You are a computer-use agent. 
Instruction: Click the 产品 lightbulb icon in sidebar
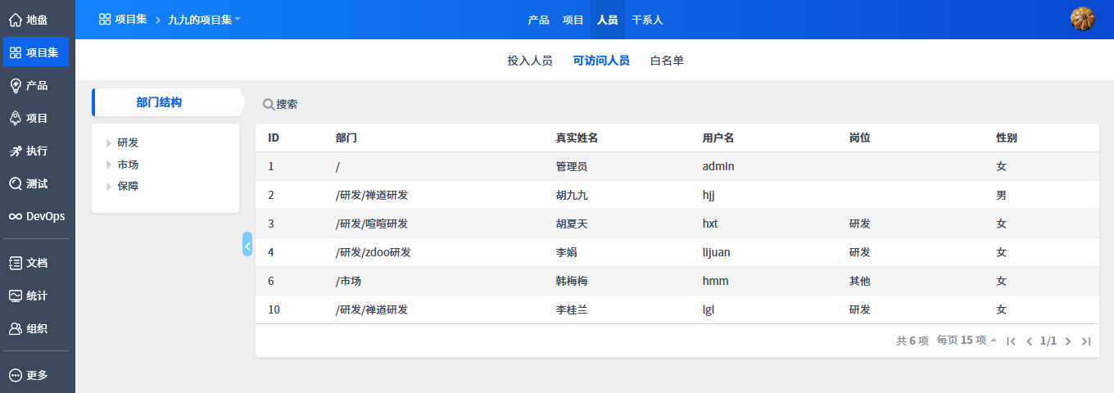coord(15,85)
